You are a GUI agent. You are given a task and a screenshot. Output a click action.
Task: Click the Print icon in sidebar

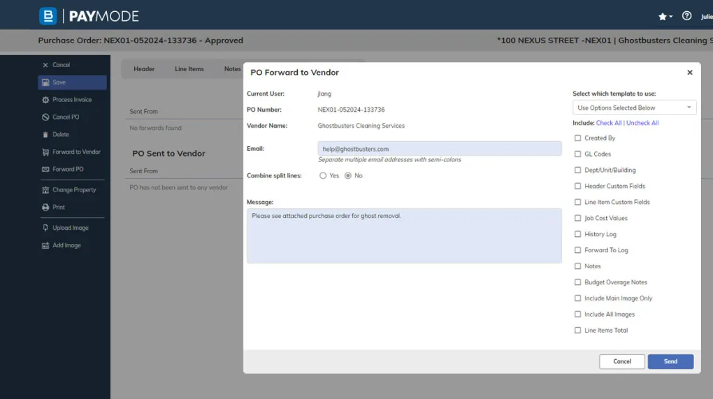pos(45,208)
